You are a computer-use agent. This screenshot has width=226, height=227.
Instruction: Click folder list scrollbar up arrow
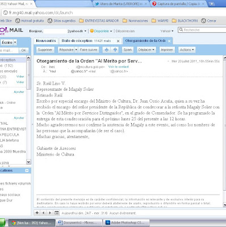click(x=28, y=58)
